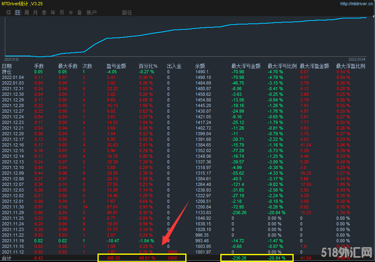Screen dimensions: 375x262
Task: Click the 最大浮亏金额 column header
Action: tap(246, 66)
